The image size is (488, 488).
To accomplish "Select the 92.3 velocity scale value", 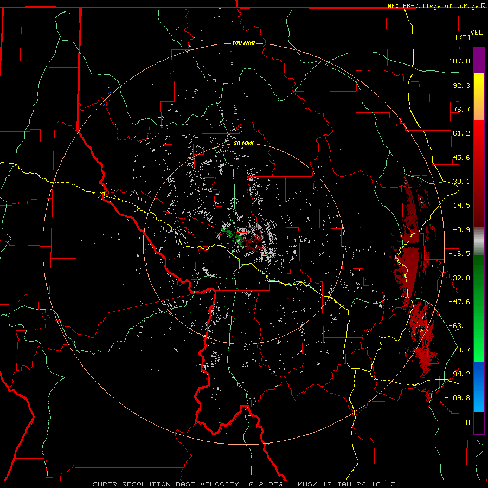I will point(461,85).
